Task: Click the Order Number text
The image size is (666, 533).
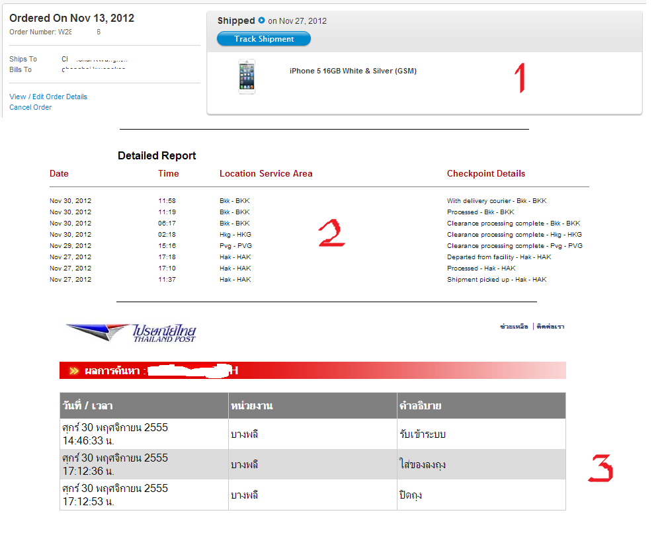Action: coord(55,32)
